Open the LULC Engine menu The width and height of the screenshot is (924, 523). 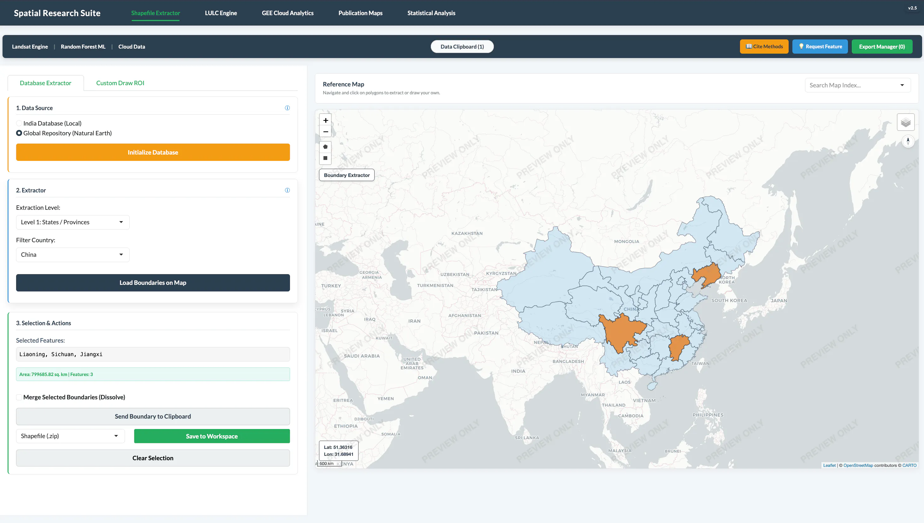221,13
